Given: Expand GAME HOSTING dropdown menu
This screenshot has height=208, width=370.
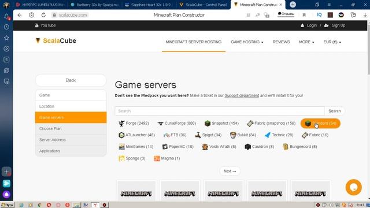Looking at the screenshot, I should pyautogui.click(x=247, y=42).
